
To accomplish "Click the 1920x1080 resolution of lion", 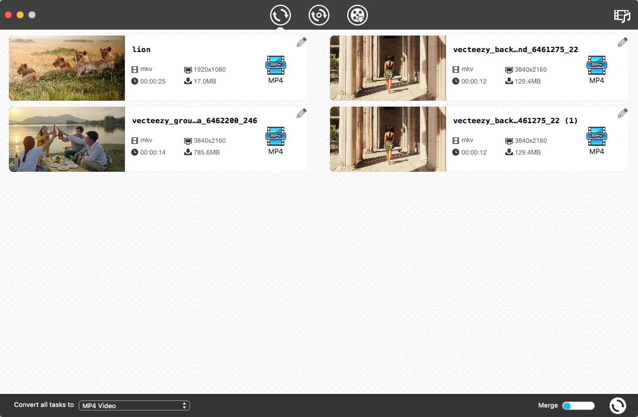I will click(210, 69).
